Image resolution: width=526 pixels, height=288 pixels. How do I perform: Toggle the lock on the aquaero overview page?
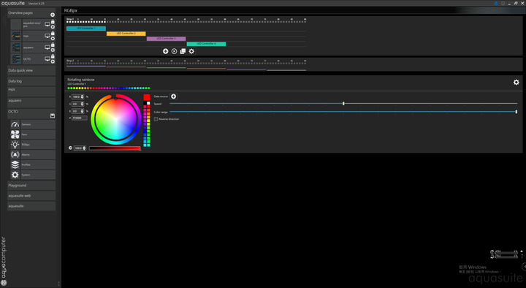53,45
